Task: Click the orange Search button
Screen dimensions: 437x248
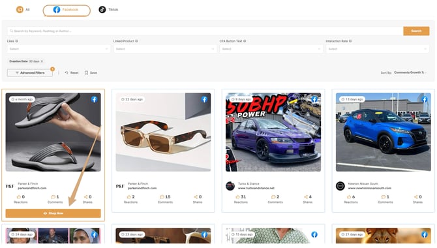Action: [416, 31]
